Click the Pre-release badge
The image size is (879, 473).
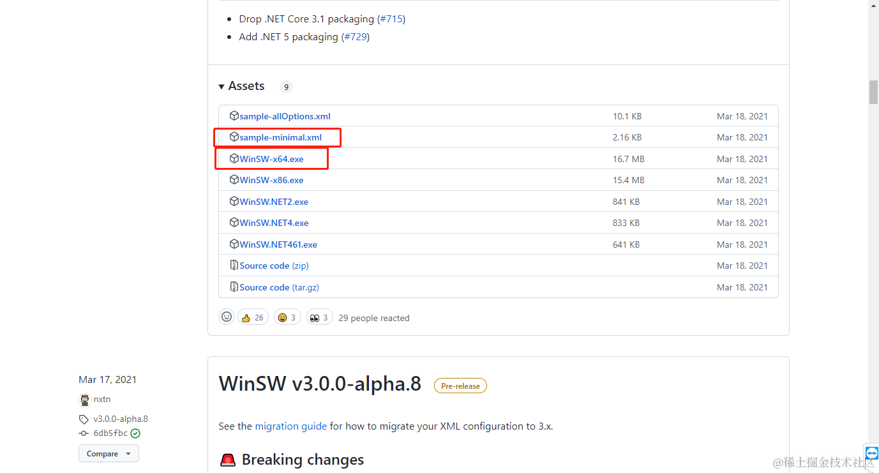(460, 386)
